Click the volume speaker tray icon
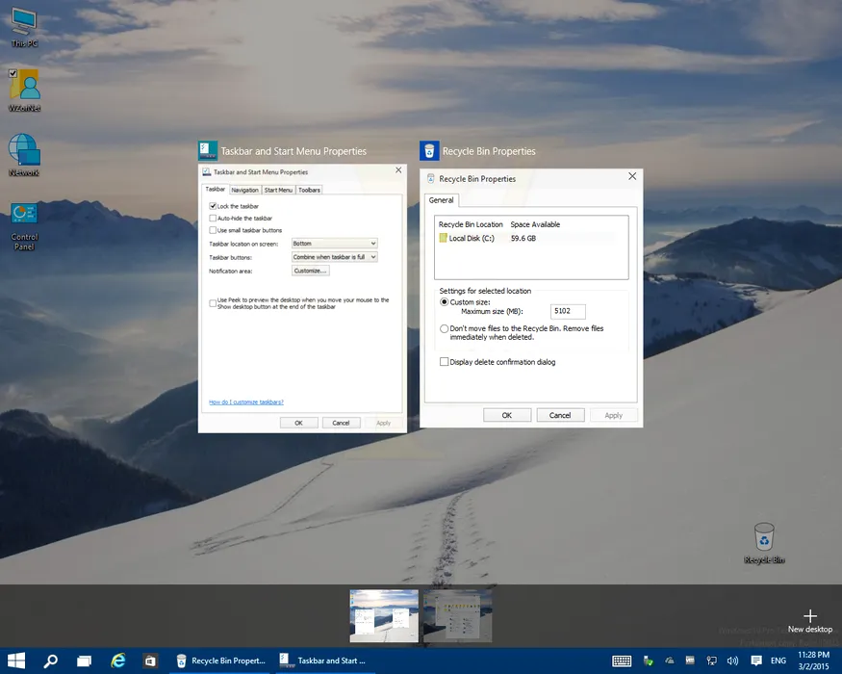Viewport: 842px width, 674px height. click(x=733, y=661)
